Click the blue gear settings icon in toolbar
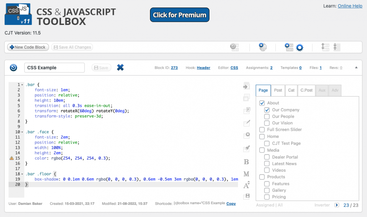 click(x=300, y=47)
